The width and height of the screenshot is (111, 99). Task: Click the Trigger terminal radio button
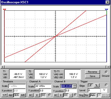(106, 85)
